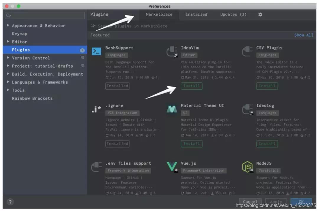
Task: Click the OK button
Action: click(301, 202)
